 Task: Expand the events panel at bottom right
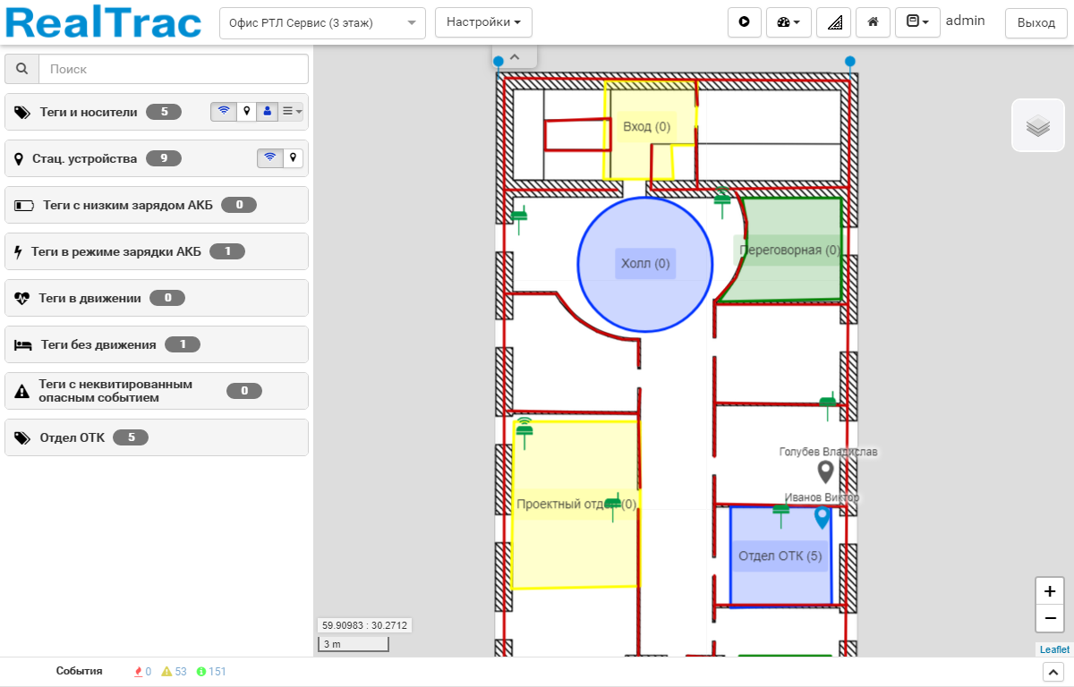(1053, 672)
